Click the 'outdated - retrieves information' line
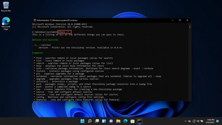222x125 pixels. coord(97,76)
